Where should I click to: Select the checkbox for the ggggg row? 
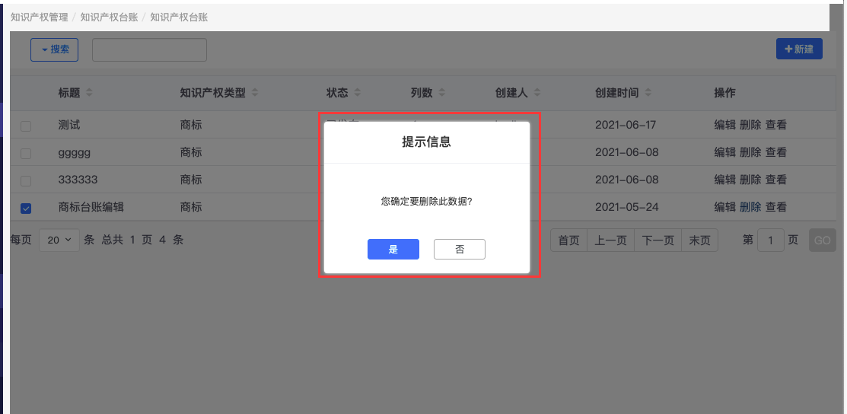26,153
